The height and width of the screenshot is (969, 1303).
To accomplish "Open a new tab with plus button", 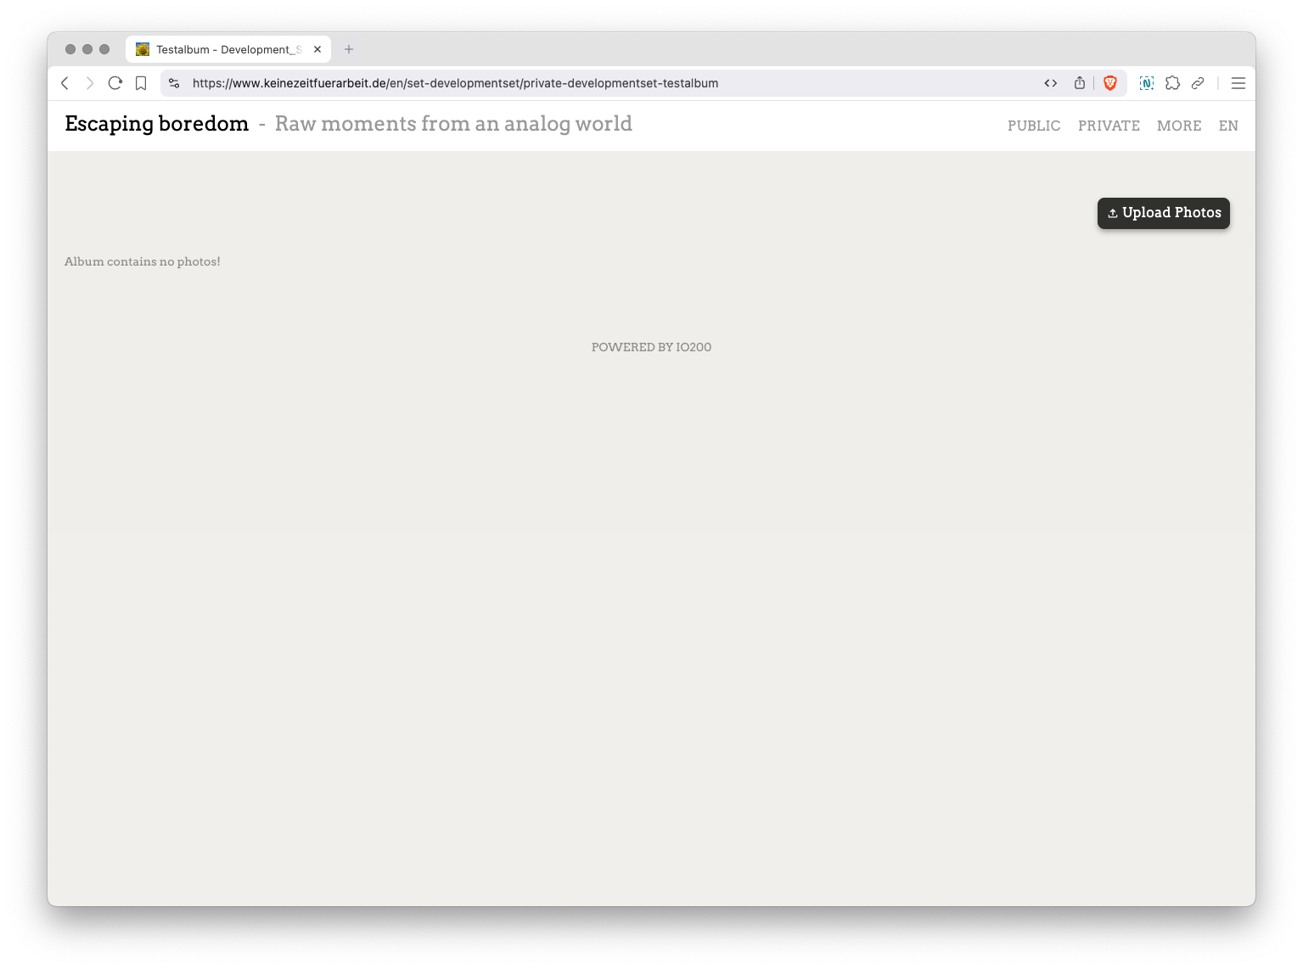I will [x=349, y=49].
